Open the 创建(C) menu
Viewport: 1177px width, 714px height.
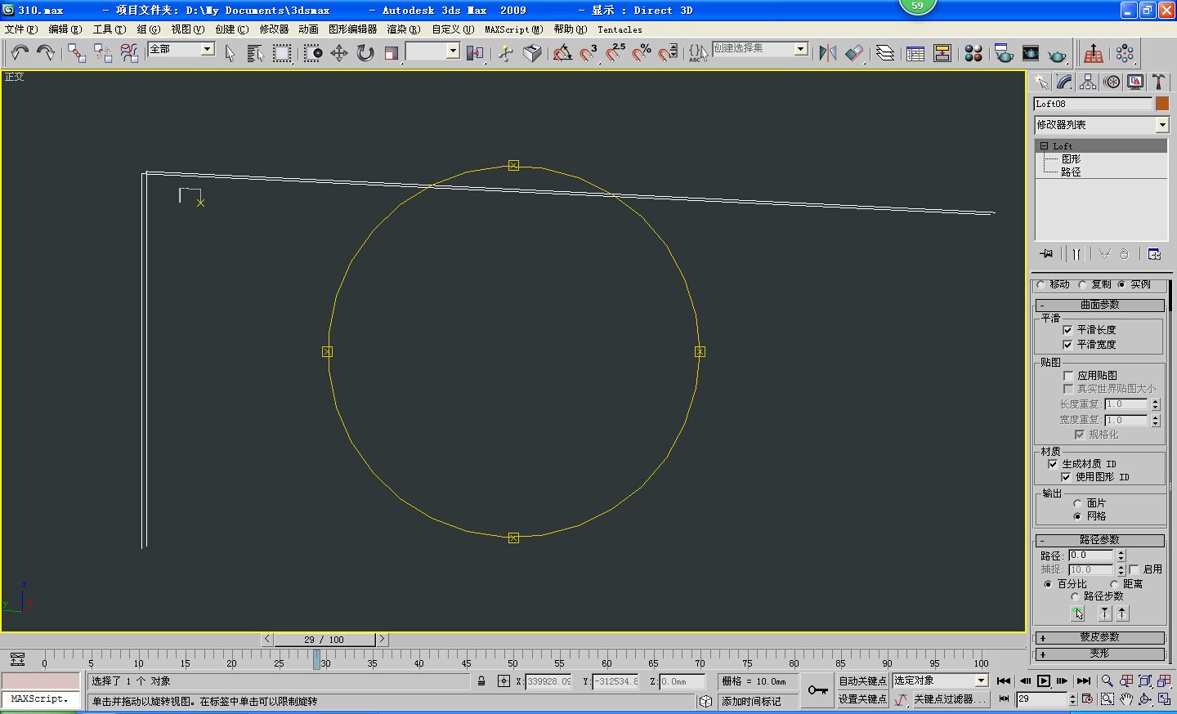point(231,29)
